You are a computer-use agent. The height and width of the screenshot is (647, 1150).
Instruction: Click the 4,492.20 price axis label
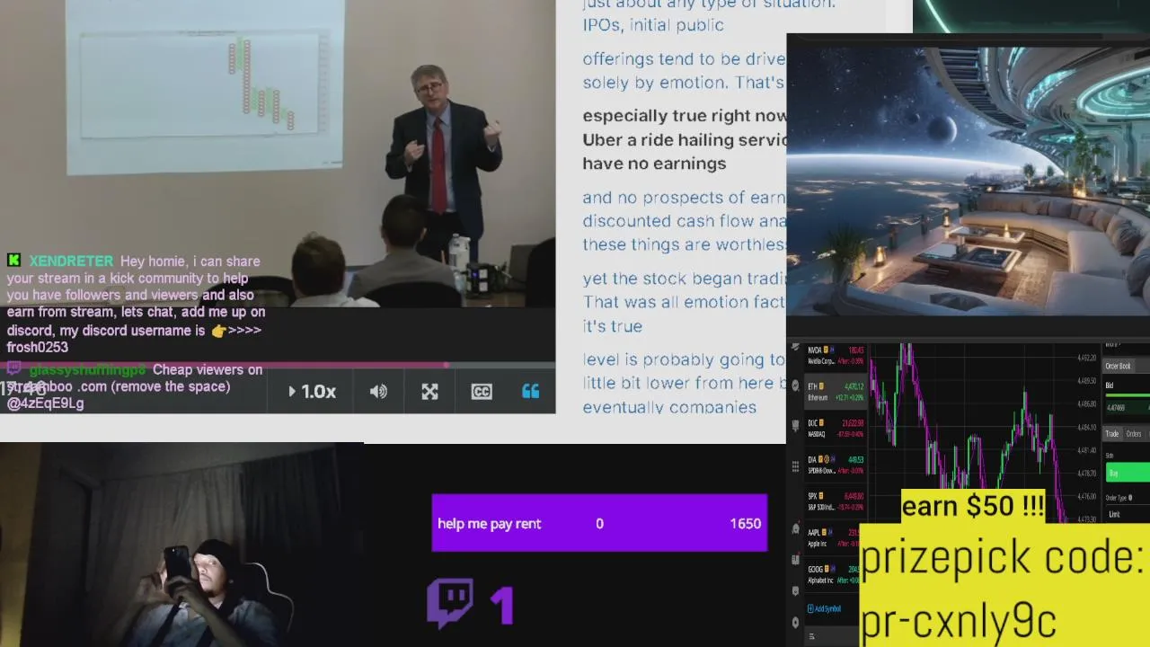pos(1087,358)
